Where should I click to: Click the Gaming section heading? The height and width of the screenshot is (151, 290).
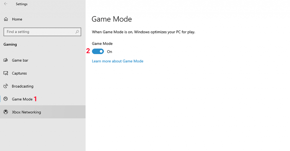[x=10, y=45]
